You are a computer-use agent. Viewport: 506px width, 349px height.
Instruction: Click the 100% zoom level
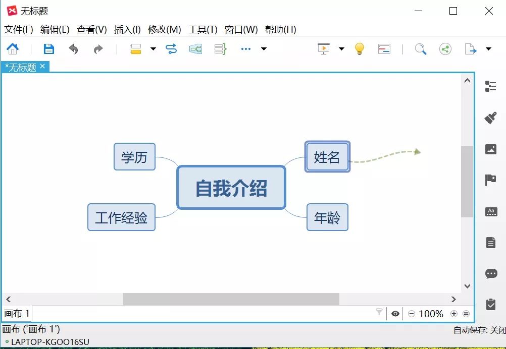tap(431, 314)
